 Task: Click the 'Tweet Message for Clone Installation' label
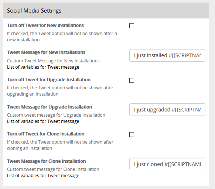click(47, 161)
